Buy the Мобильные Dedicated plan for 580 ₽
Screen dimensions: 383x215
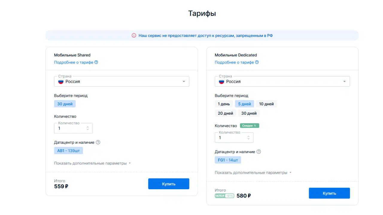[x=329, y=193]
